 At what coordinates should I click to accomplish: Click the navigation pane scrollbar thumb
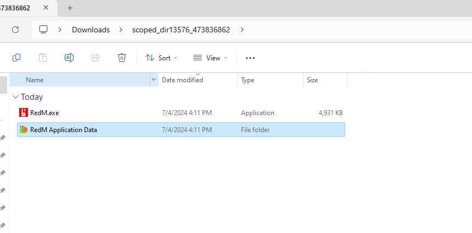coord(3,85)
